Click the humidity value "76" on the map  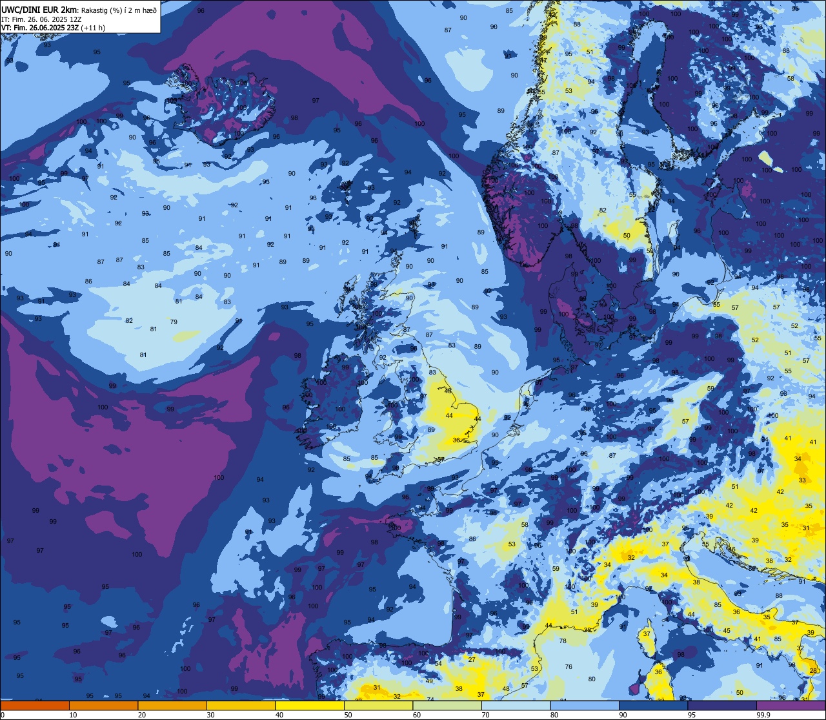[x=569, y=667]
